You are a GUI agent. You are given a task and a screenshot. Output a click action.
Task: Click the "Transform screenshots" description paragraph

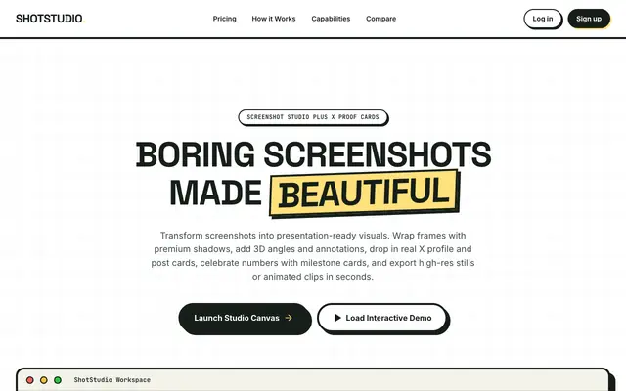[x=313, y=256]
